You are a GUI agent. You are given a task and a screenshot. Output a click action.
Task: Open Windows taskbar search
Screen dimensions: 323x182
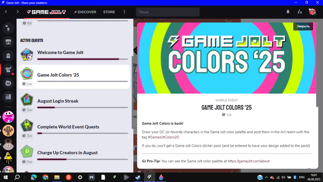coord(17,177)
